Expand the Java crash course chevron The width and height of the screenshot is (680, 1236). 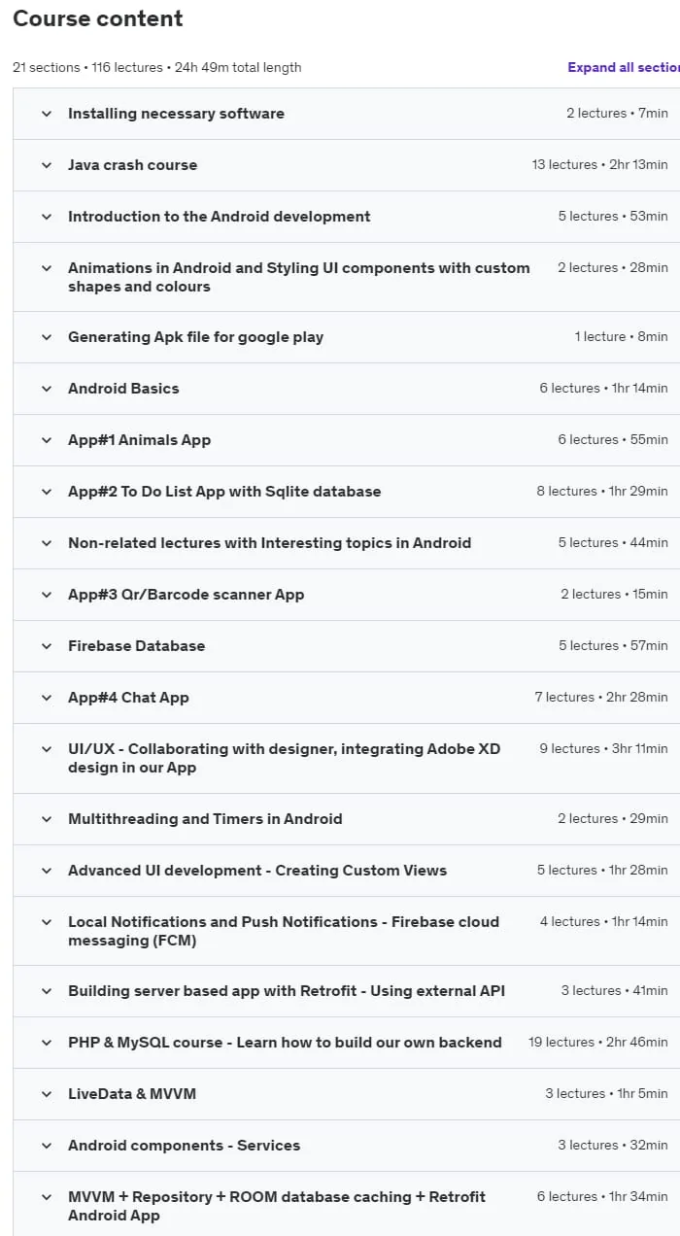tap(46, 165)
